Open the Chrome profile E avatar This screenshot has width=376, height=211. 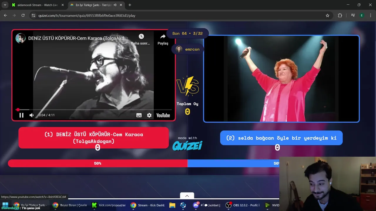[362, 16]
